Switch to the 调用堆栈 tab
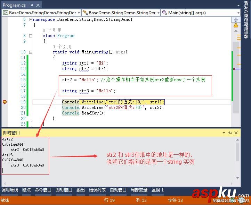 click(x=10, y=190)
